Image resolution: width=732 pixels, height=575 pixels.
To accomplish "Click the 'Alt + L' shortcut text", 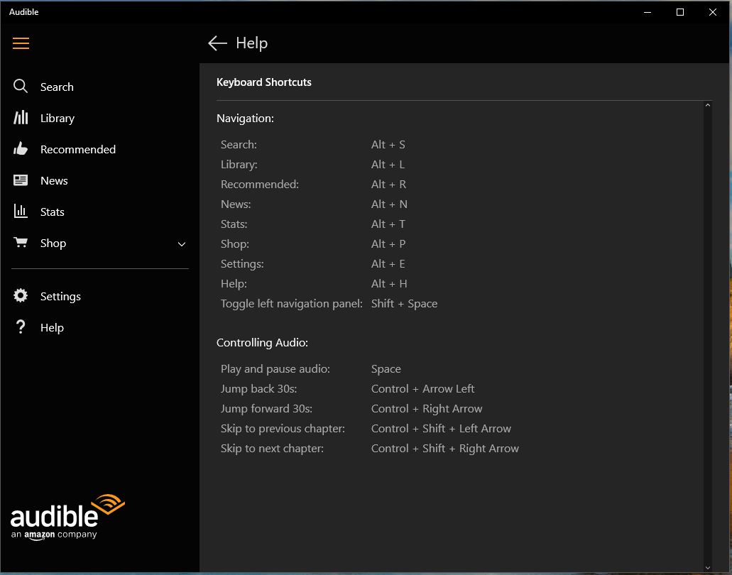I will 388,164.
